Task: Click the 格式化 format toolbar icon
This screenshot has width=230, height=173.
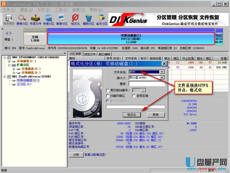Action: [x=75, y=20]
